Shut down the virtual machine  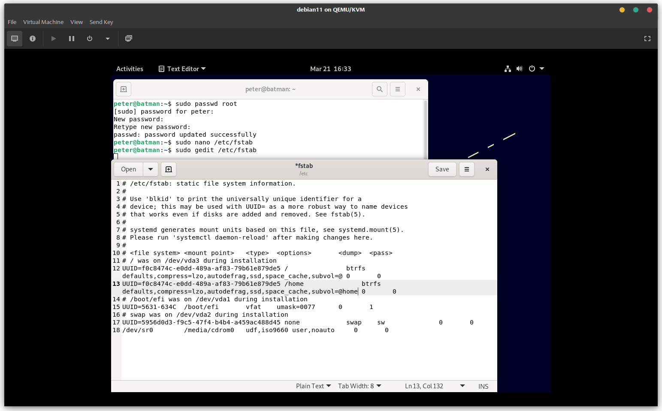(x=90, y=39)
